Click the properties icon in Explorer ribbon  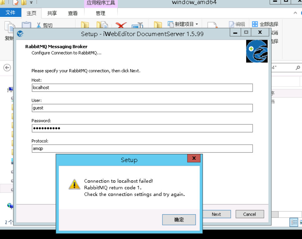click(212, 25)
